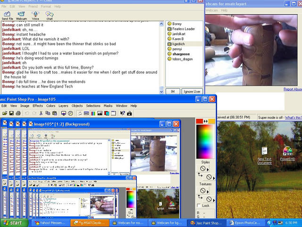The height and width of the screenshot is (227, 302).
Task: Open the foreground Styles flyout arrow
Action: (208, 170)
